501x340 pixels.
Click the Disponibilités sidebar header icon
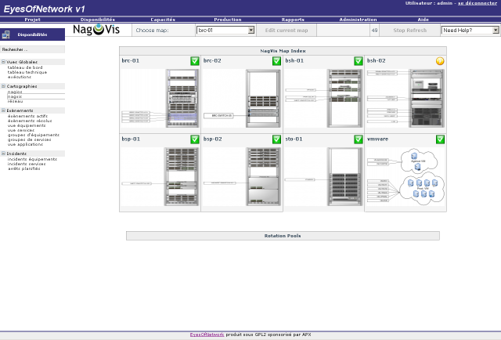click(5, 34)
